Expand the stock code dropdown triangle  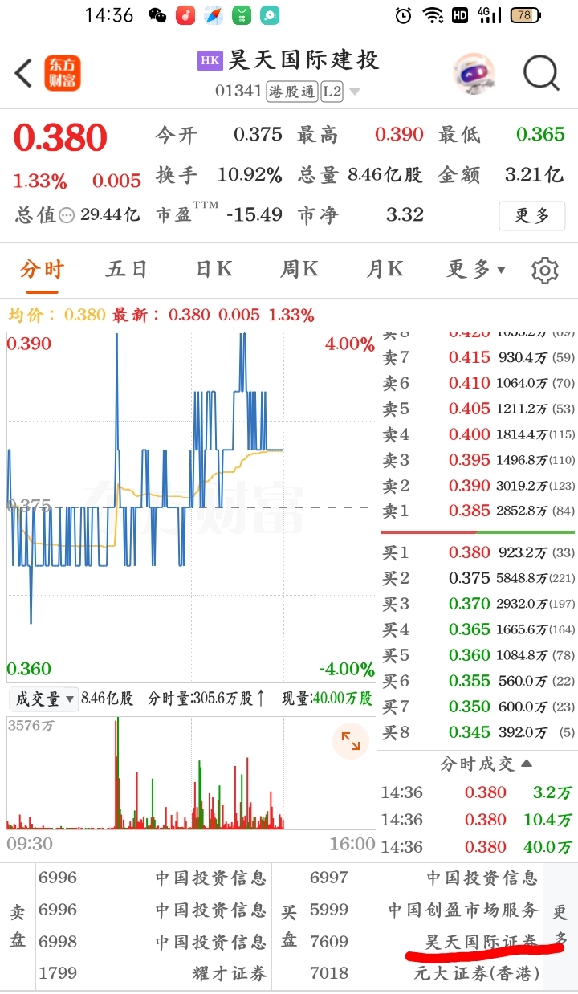click(x=354, y=92)
